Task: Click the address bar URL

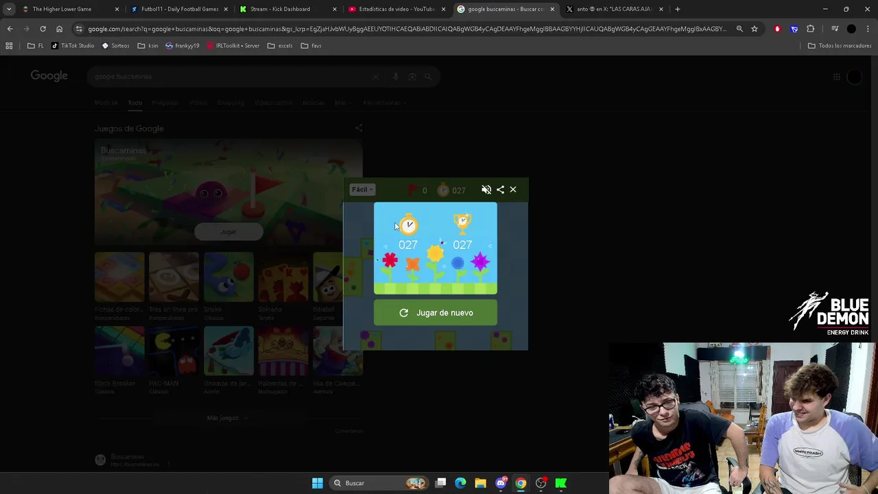Action: click(x=407, y=29)
